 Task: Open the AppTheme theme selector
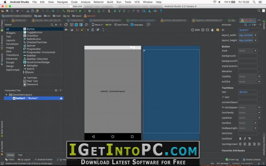[x=121, y=25]
